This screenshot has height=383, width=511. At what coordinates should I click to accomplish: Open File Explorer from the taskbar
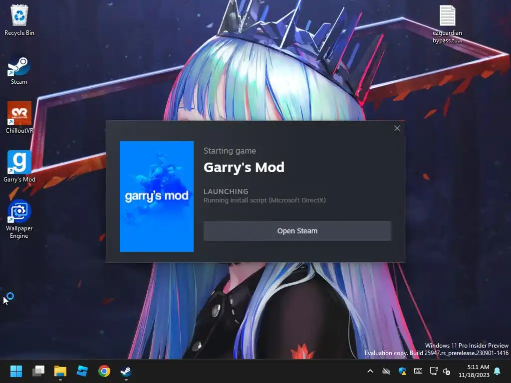coord(60,371)
